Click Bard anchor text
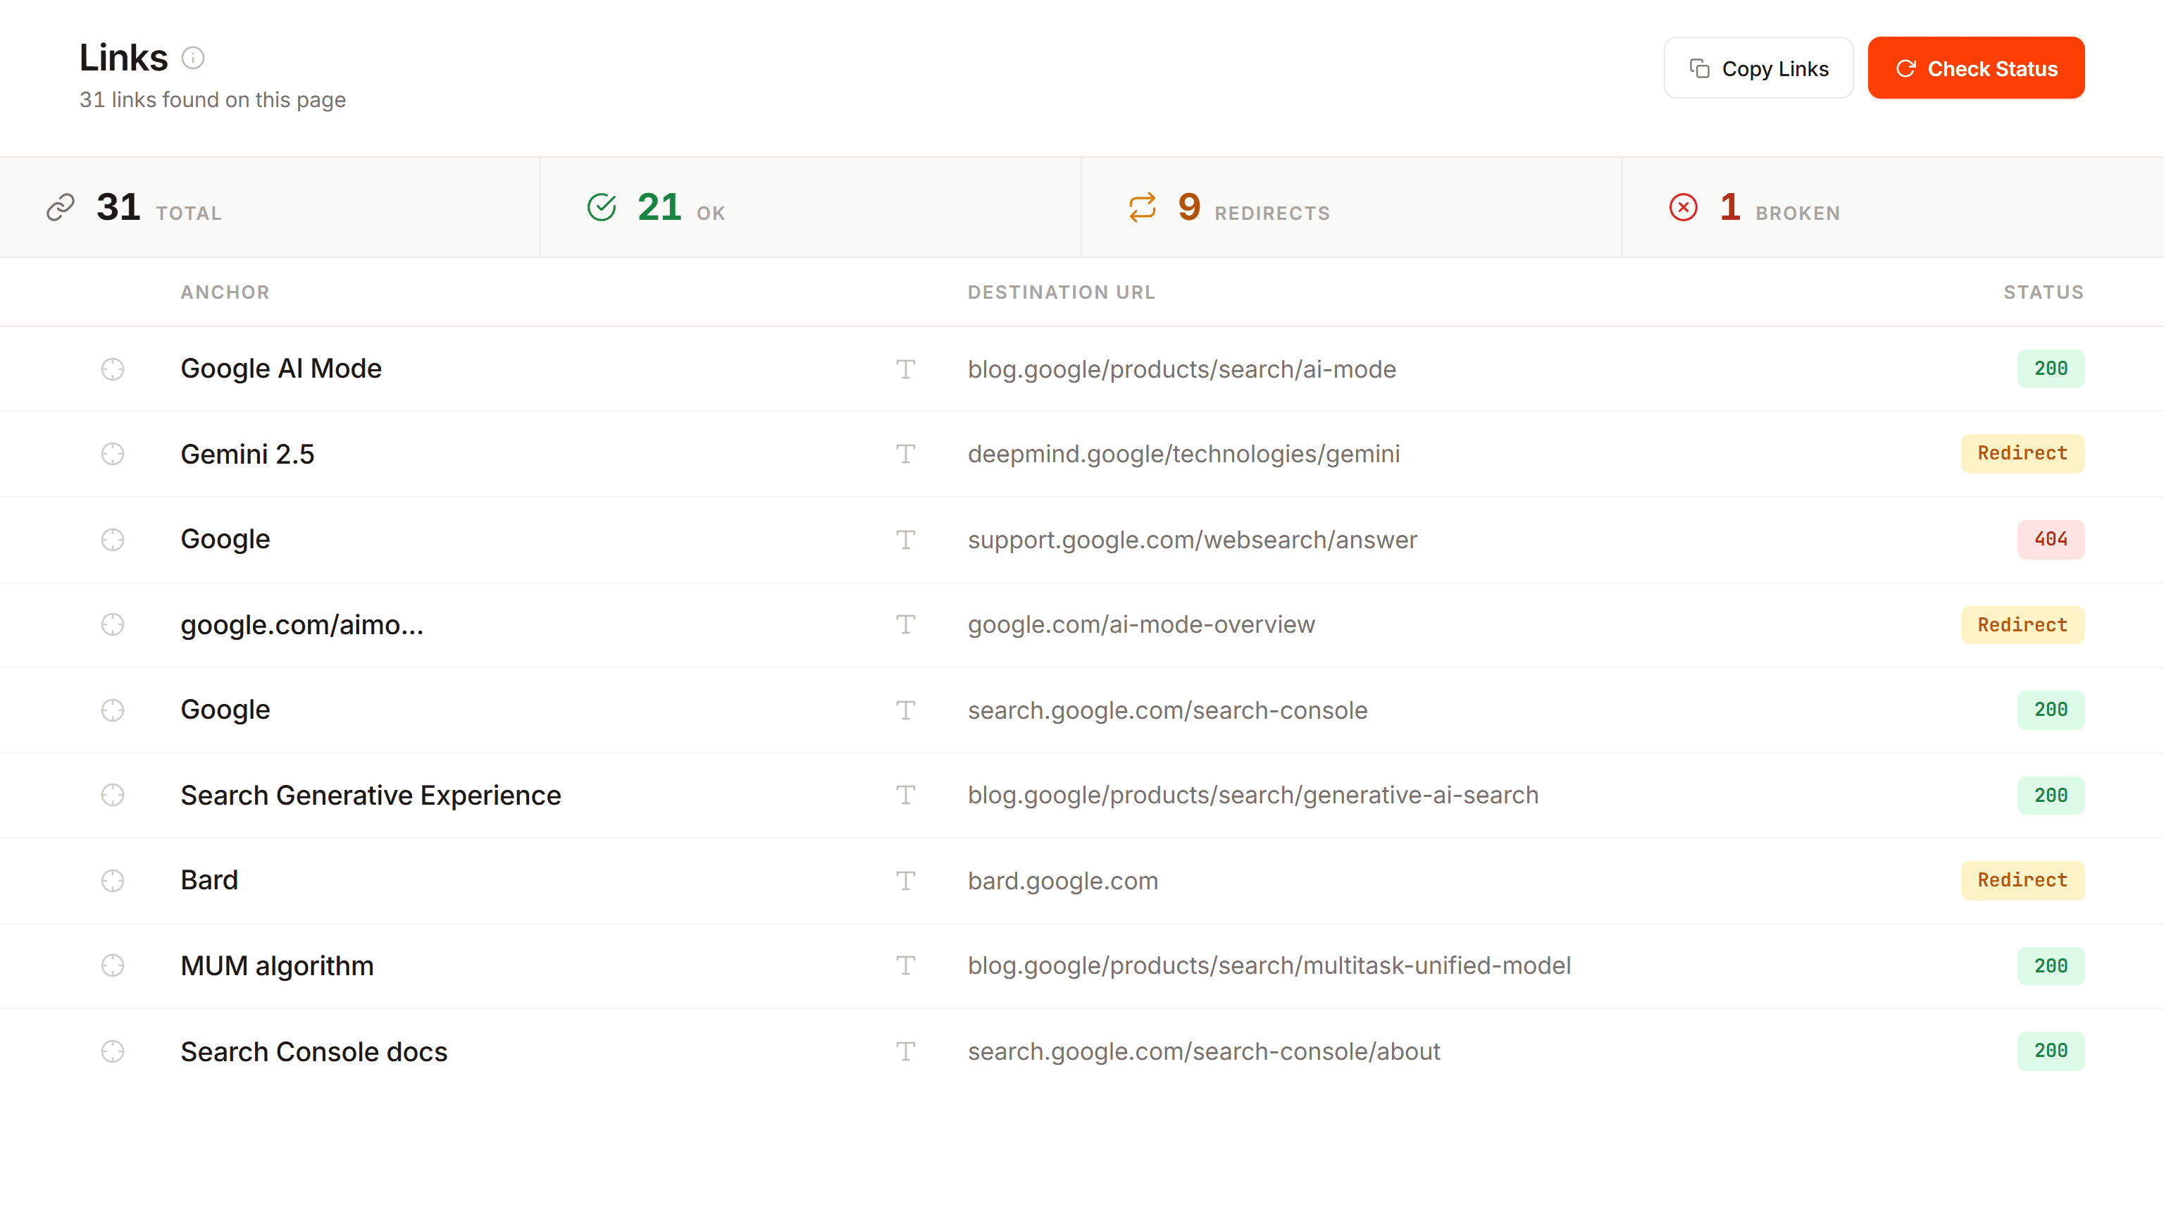Screen dimensions: 2164x1212 point(209,881)
